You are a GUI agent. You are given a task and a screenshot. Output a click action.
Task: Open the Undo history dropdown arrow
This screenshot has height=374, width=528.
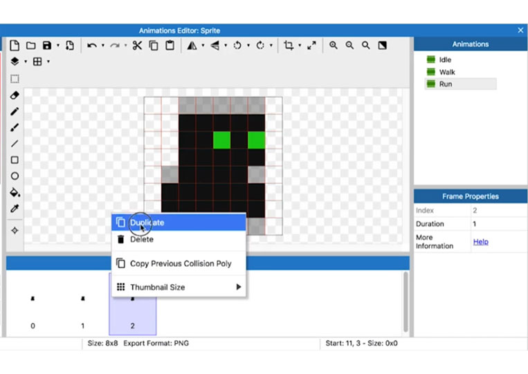pos(102,46)
